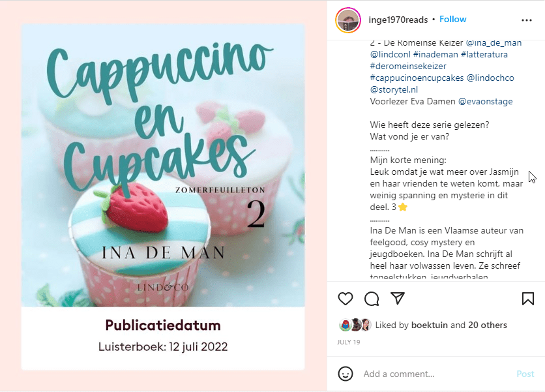Viewport: 545px width, 392px height.
Task: Open more options three-dot menu
Action: click(x=527, y=20)
